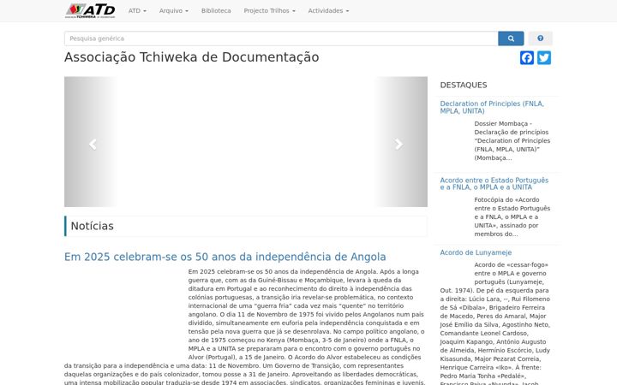Click the Fotocópia do Acordo description text
The width and height of the screenshot is (617, 385).
coord(512,216)
